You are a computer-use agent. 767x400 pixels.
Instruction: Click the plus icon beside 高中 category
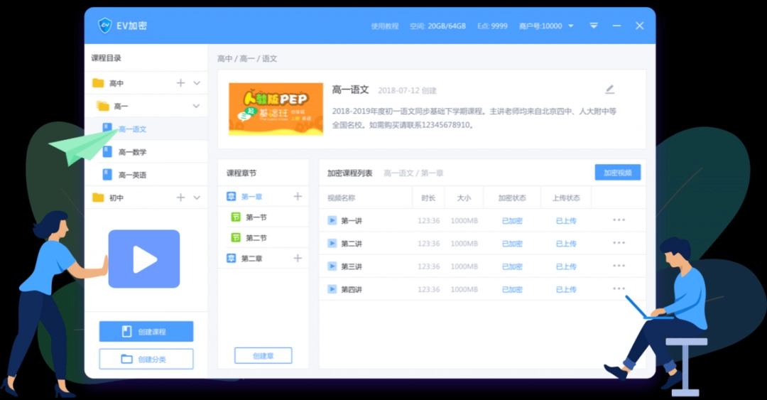pyautogui.click(x=180, y=83)
